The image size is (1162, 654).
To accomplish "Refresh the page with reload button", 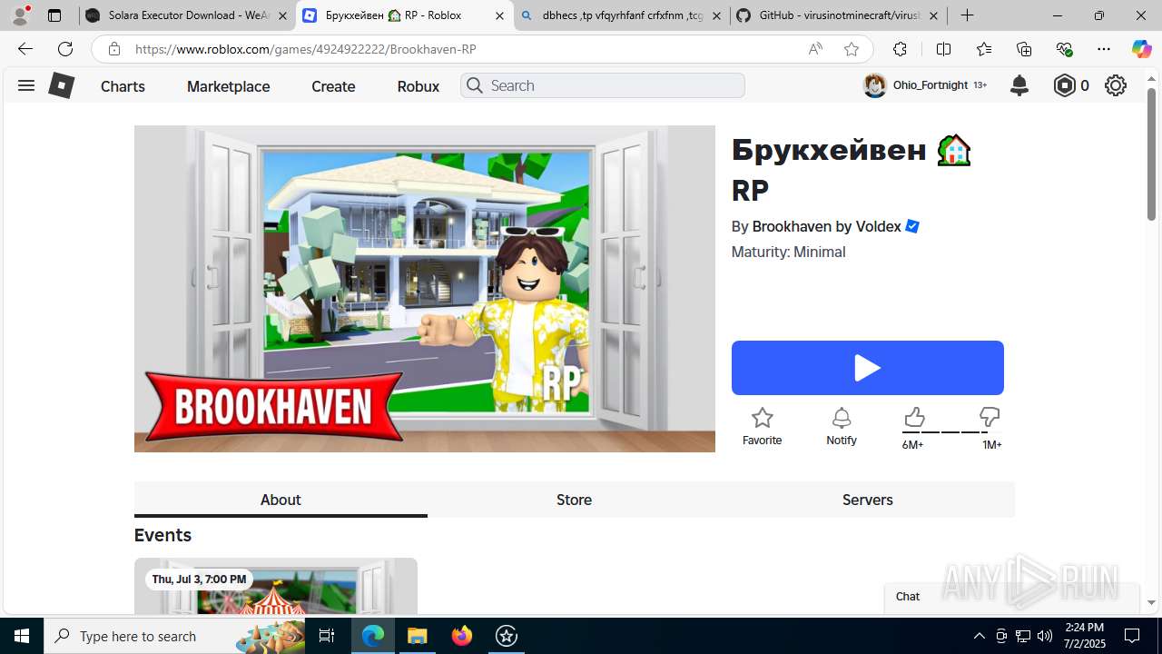I will [65, 49].
